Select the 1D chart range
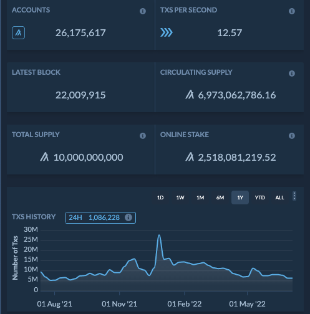 point(160,197)
